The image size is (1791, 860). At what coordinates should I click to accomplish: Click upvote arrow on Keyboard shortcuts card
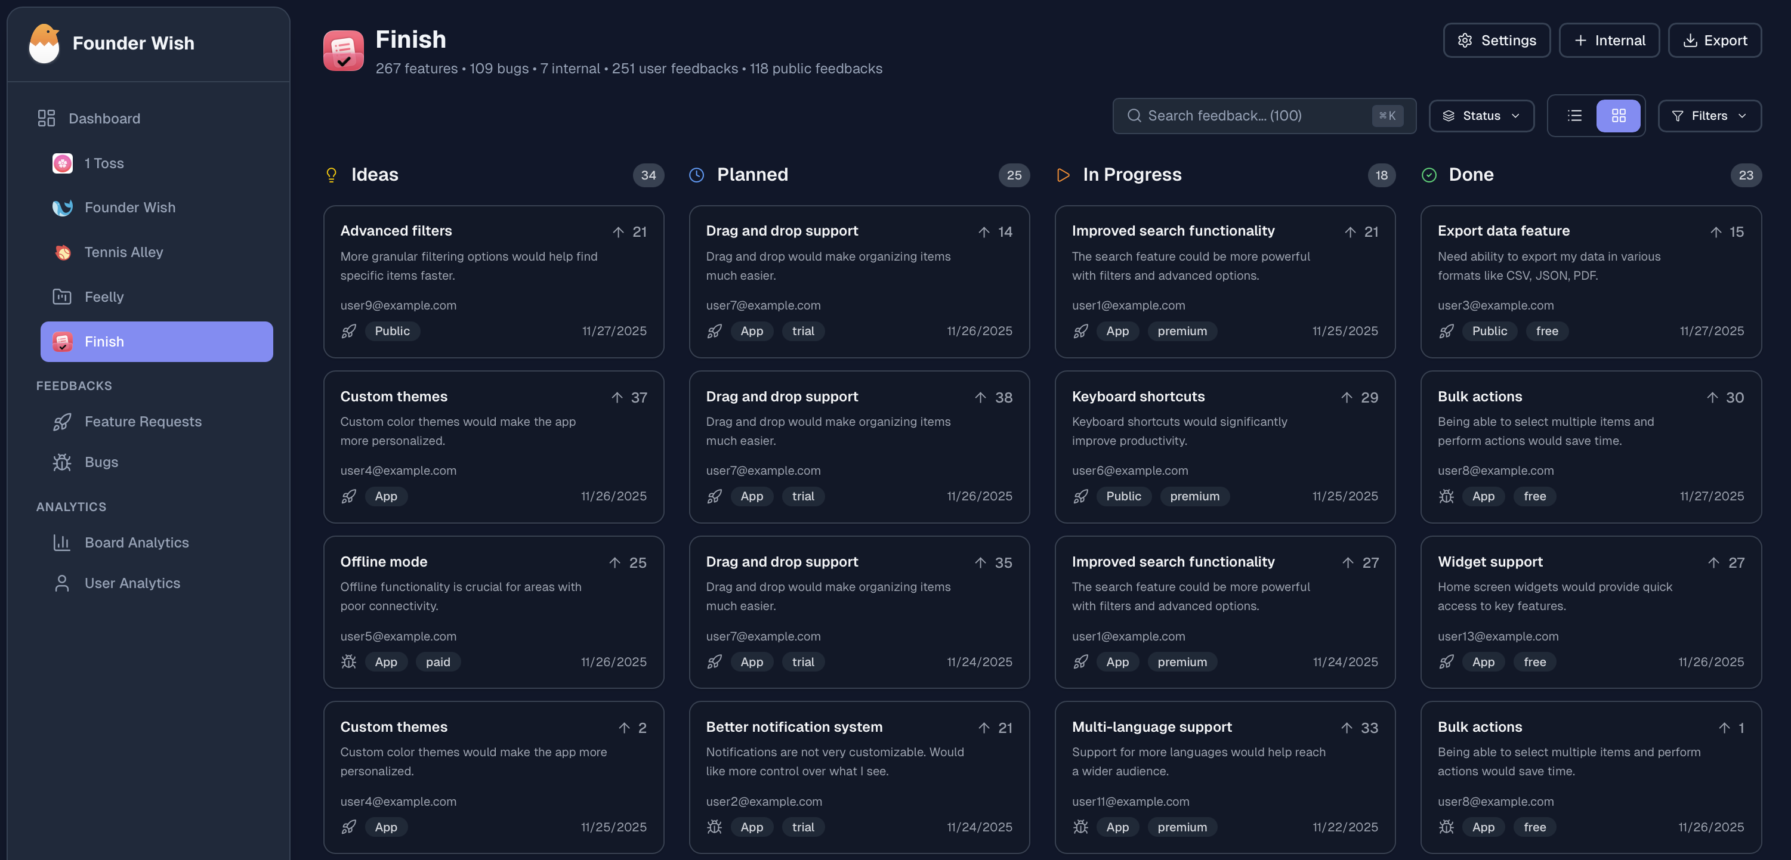click(x=1347, y=397)
